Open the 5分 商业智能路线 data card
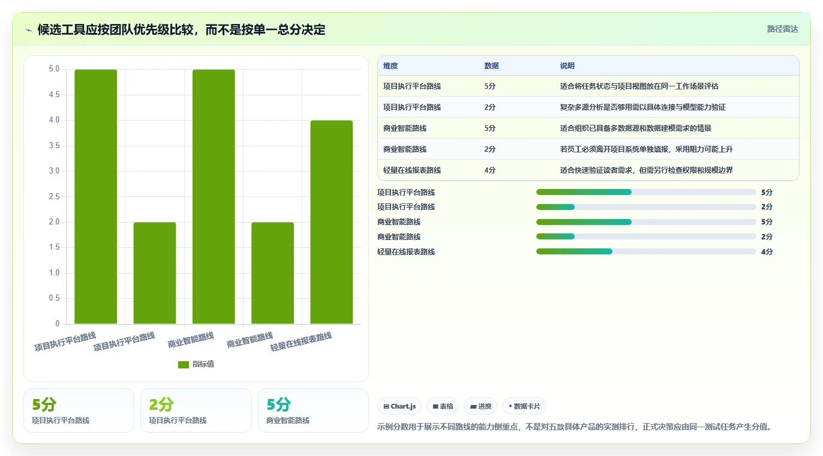This screenshot has height=456, width=823. [x=313, y=410]
